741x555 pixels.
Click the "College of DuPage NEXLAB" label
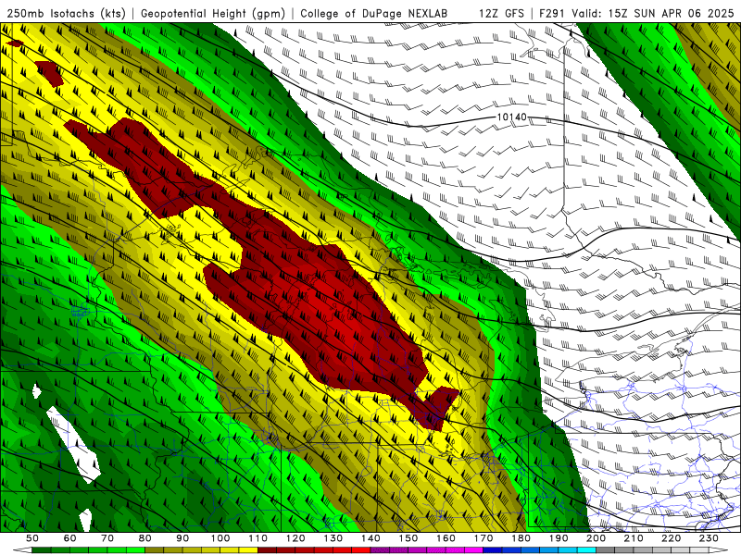374,14
